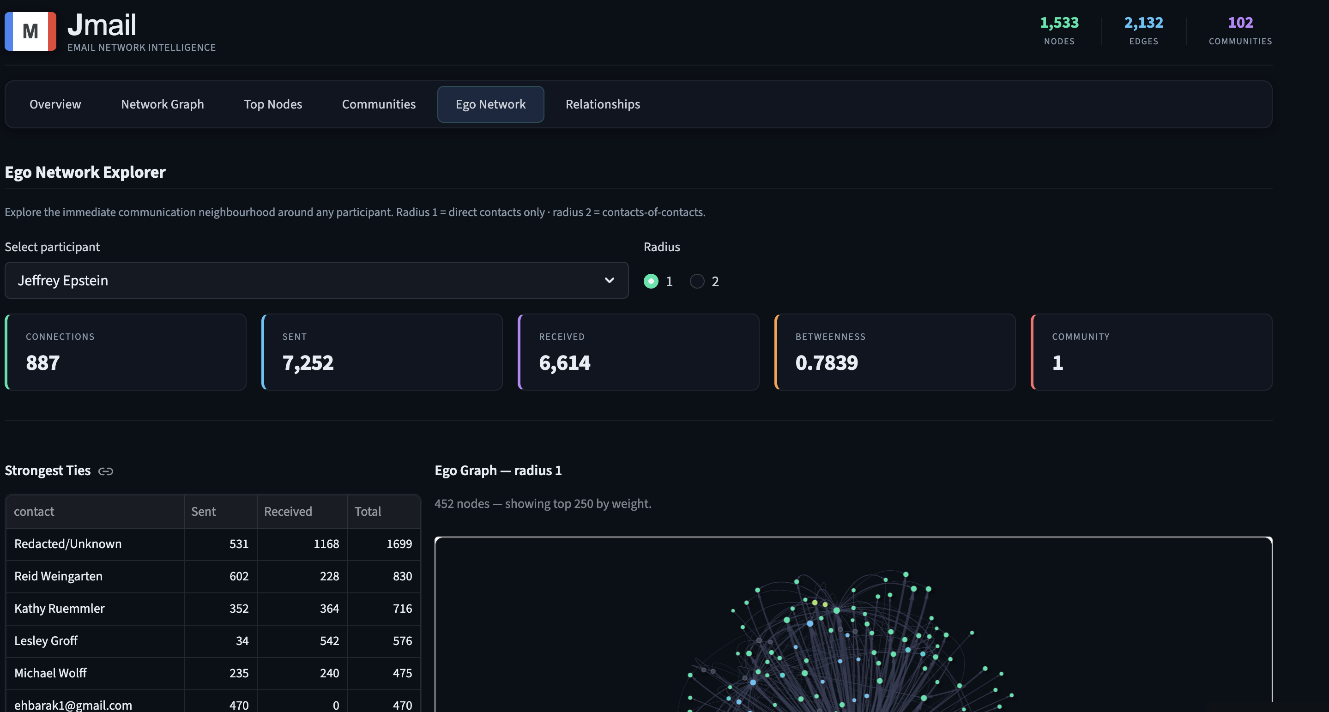The image size is (1329, 712).
Task: Click the Connections 887 stat card
Action: [x=125, y=352]
